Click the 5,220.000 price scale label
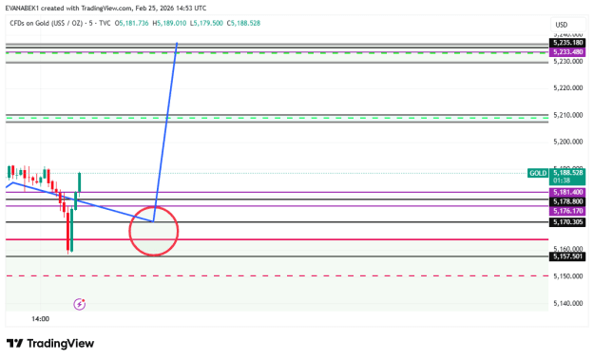594x360 pixels. pyautogui.click(x=567, y=87)
